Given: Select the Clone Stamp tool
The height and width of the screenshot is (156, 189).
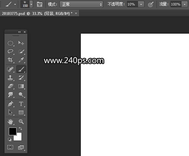Looking at the screenshot, I should [x=10, y=78].
